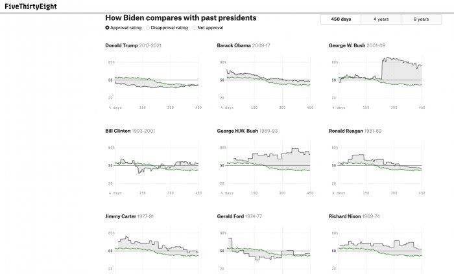Click the Barack Obama 2009-17 heading

click(x=249, y=45)
